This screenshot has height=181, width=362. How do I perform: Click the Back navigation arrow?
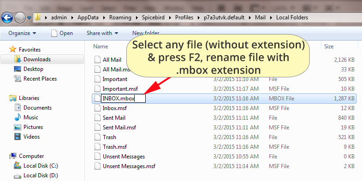tap(7, 18)
